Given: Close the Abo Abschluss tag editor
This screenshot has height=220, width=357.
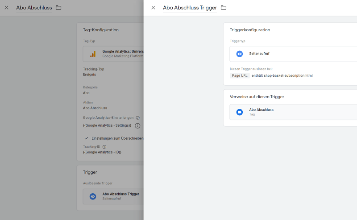Looking at the screenshot, I should (6, 8).
